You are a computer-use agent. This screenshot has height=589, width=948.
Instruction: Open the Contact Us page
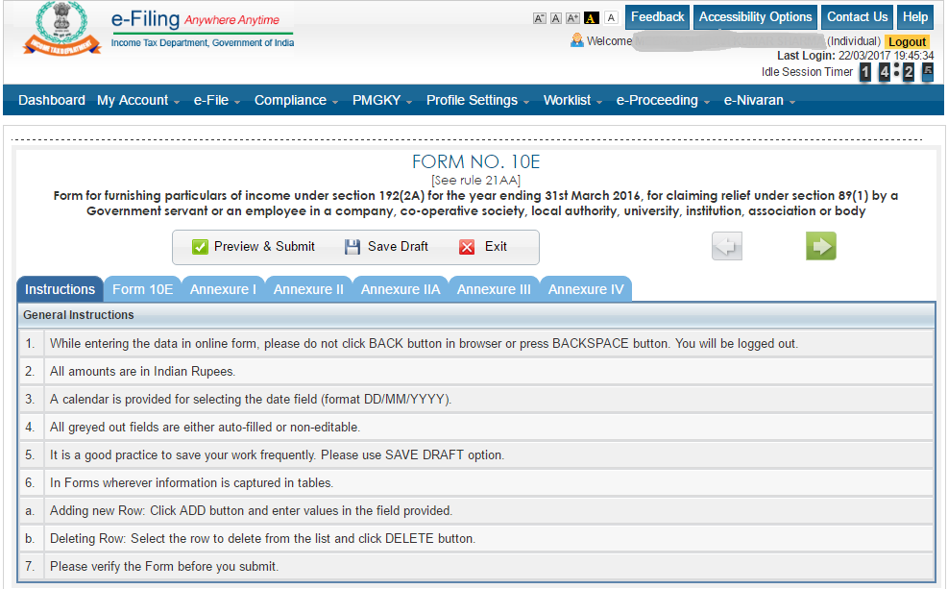point(858,17)
